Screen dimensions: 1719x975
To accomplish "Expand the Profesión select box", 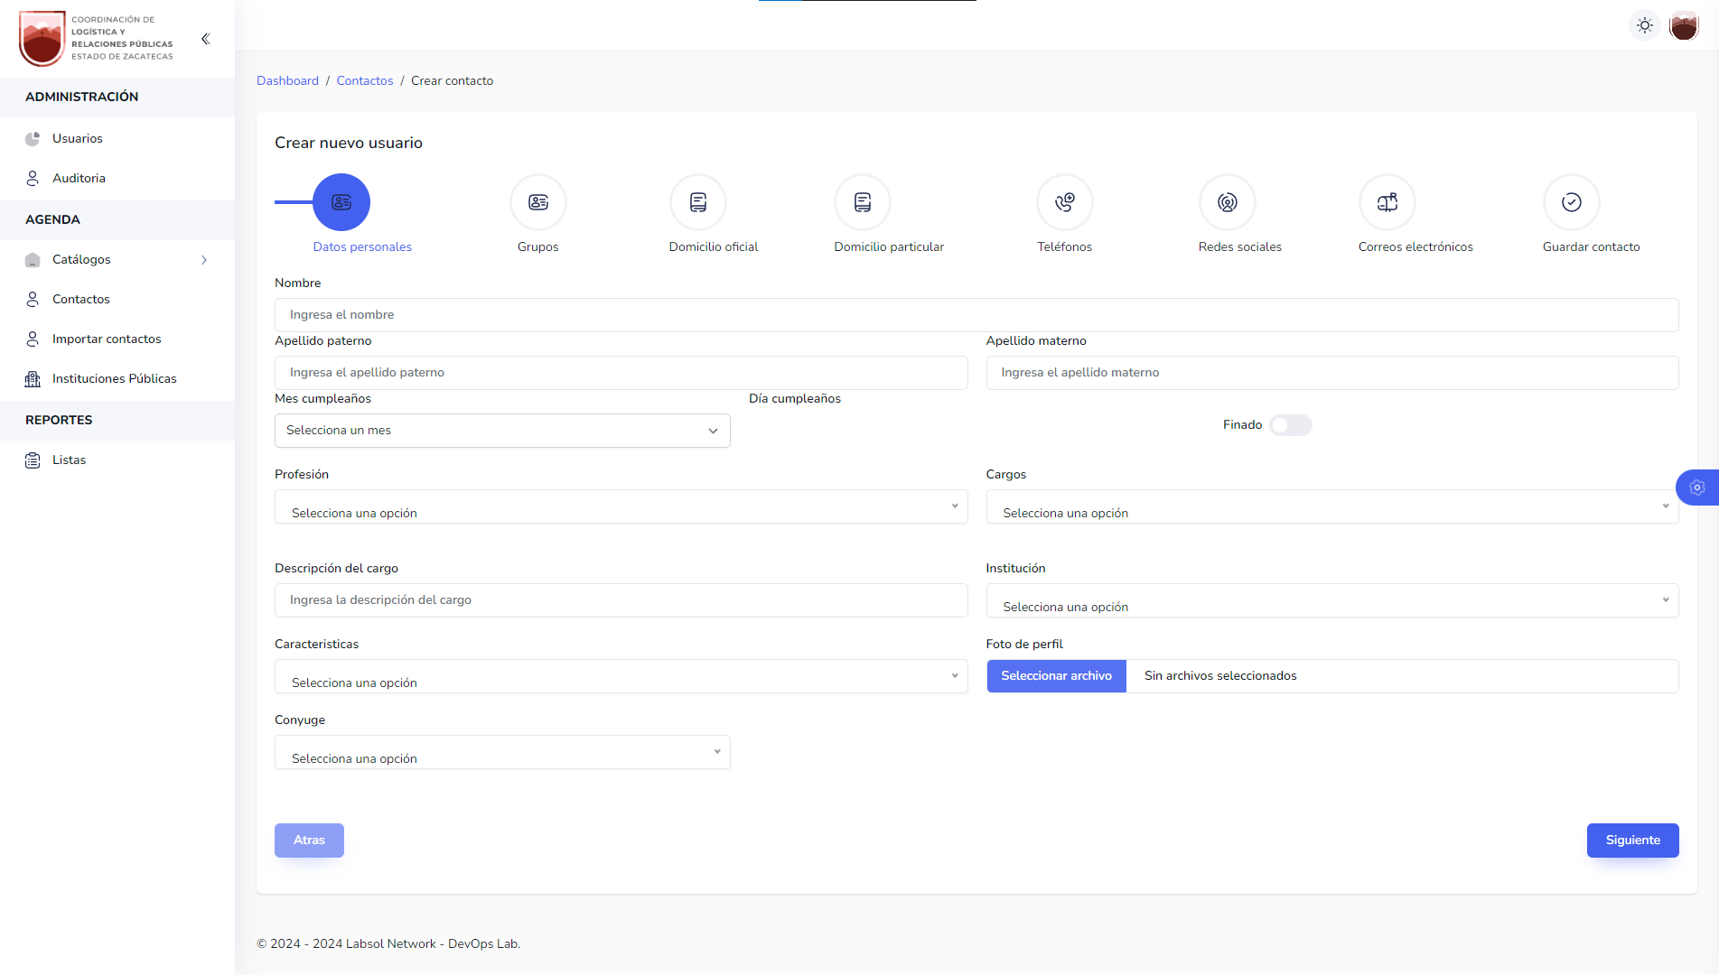I will [621, 507].
